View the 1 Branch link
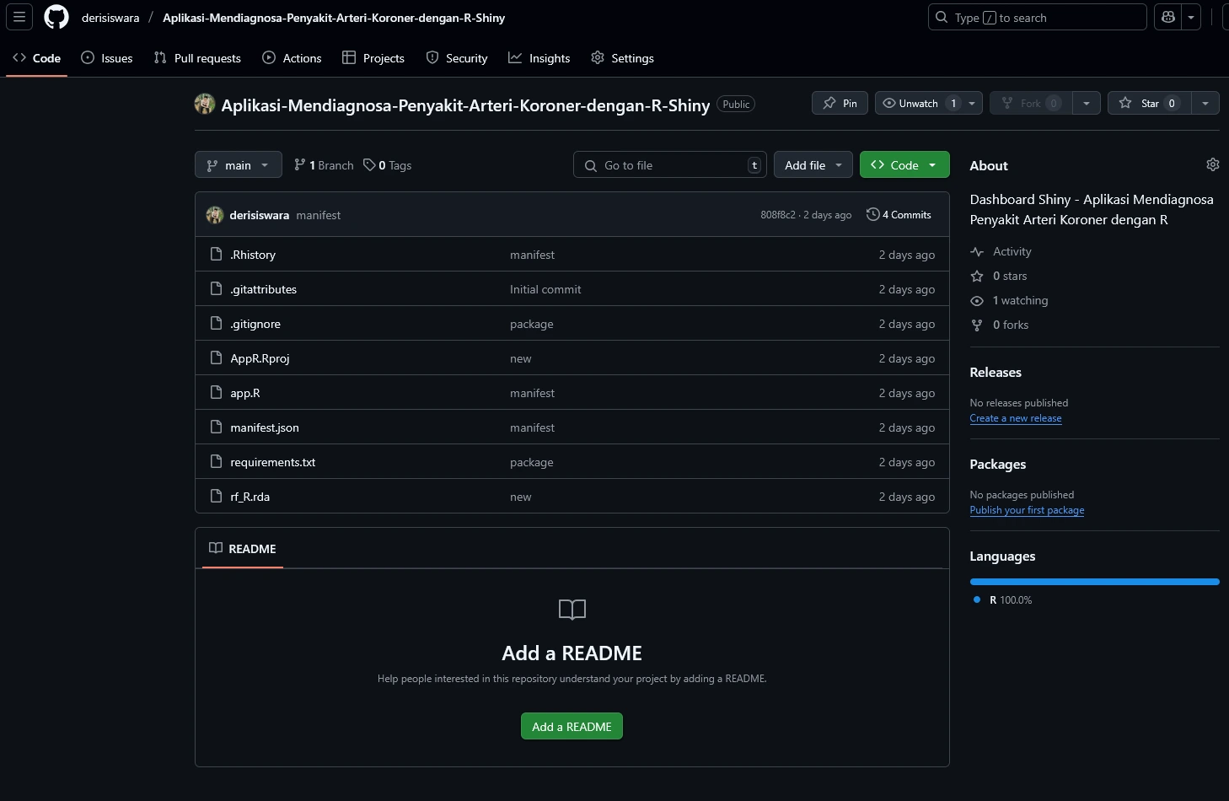The height and width of the screenshot is (801, 1229). pos(324,165)
